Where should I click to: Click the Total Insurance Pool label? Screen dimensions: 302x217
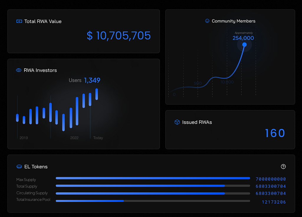pyautogui.click(x=33, y=200)
